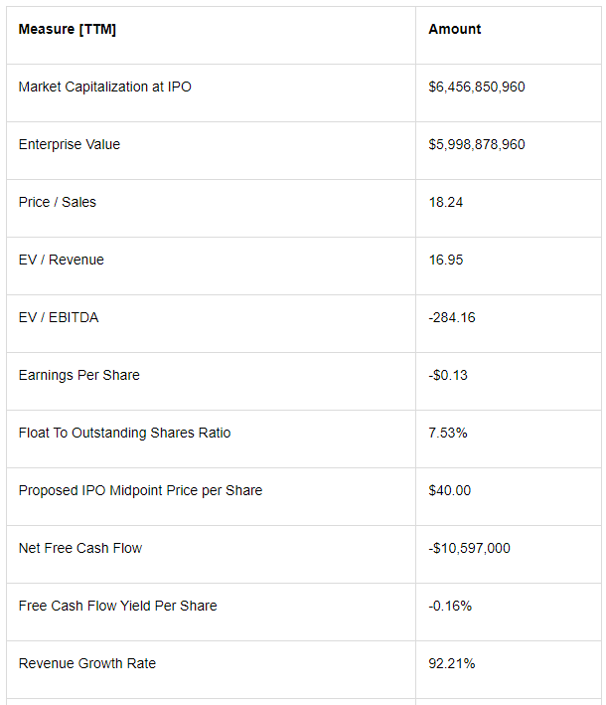Click the $40.00 midpoint price value

[450, 490]
